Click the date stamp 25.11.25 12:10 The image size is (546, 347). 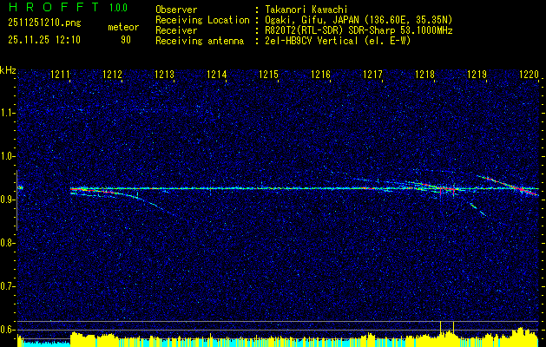click(x=44, y=40)
